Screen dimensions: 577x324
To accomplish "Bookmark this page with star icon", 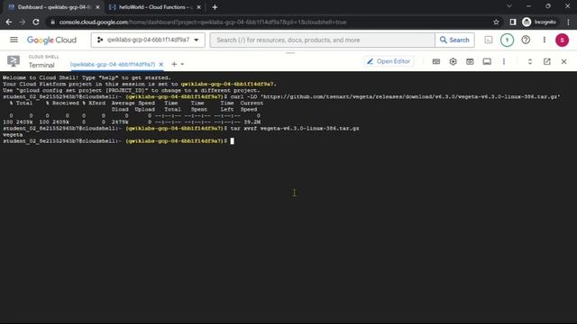I will click(x=496, y=22).
